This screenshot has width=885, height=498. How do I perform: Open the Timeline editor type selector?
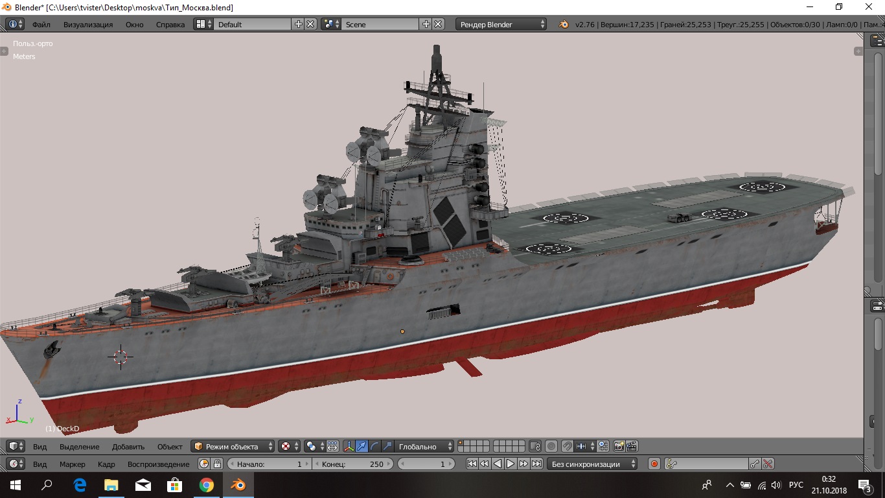click(16, 464)
